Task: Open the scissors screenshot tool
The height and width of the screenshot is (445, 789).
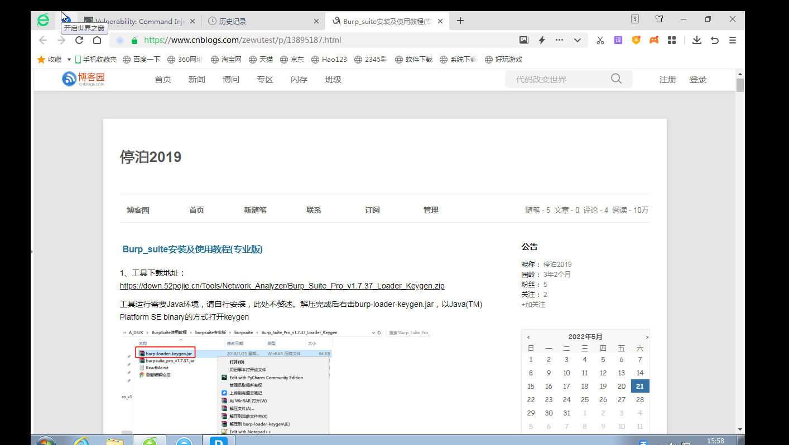Action: [600, 40]
